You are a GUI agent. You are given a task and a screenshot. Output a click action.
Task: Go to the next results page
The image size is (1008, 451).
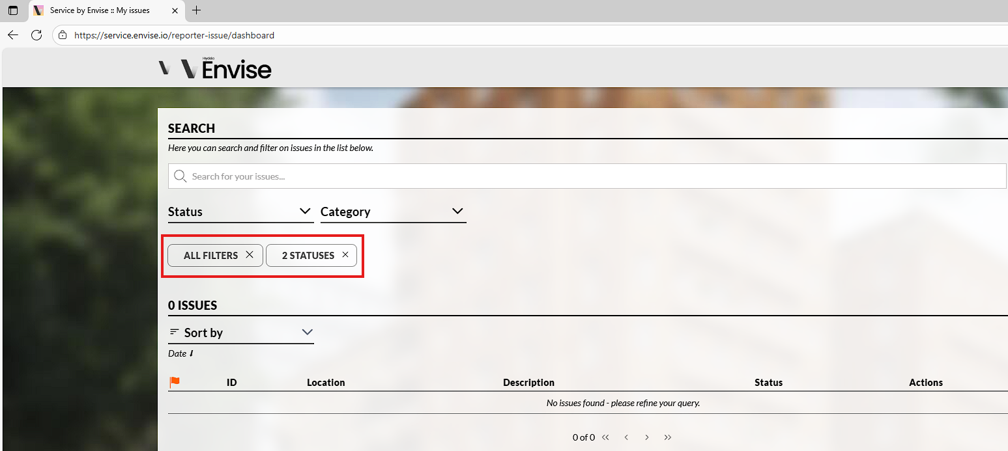[x=647, y=437]
